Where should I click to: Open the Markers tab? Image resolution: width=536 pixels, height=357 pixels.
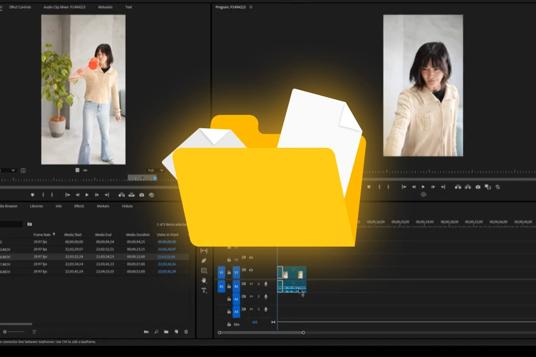tap(103, 206)
